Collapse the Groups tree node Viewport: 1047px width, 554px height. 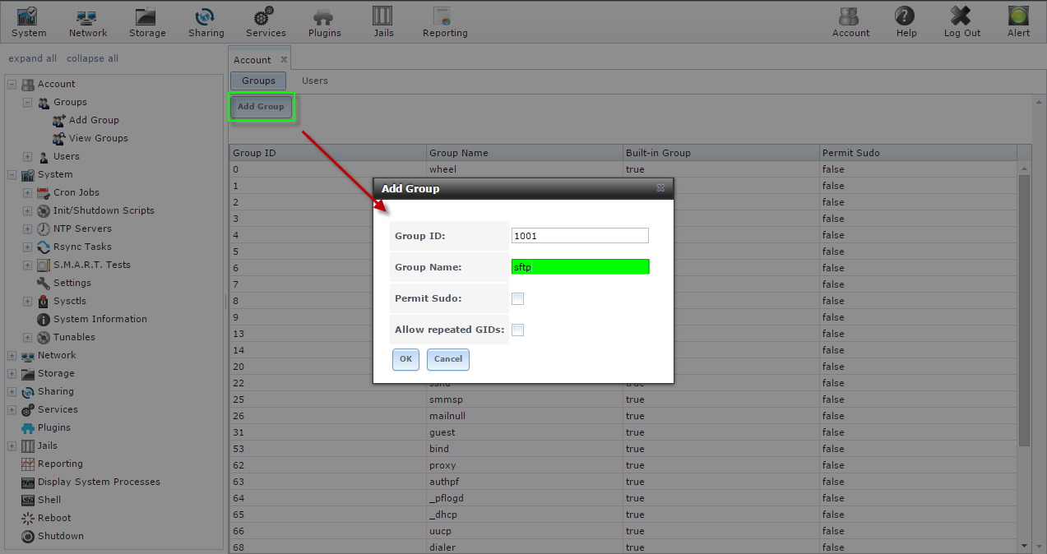click(27, 102)
